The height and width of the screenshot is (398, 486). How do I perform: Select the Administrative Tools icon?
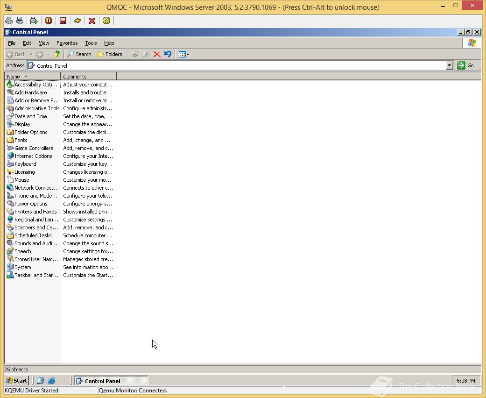tap(10, 108)
